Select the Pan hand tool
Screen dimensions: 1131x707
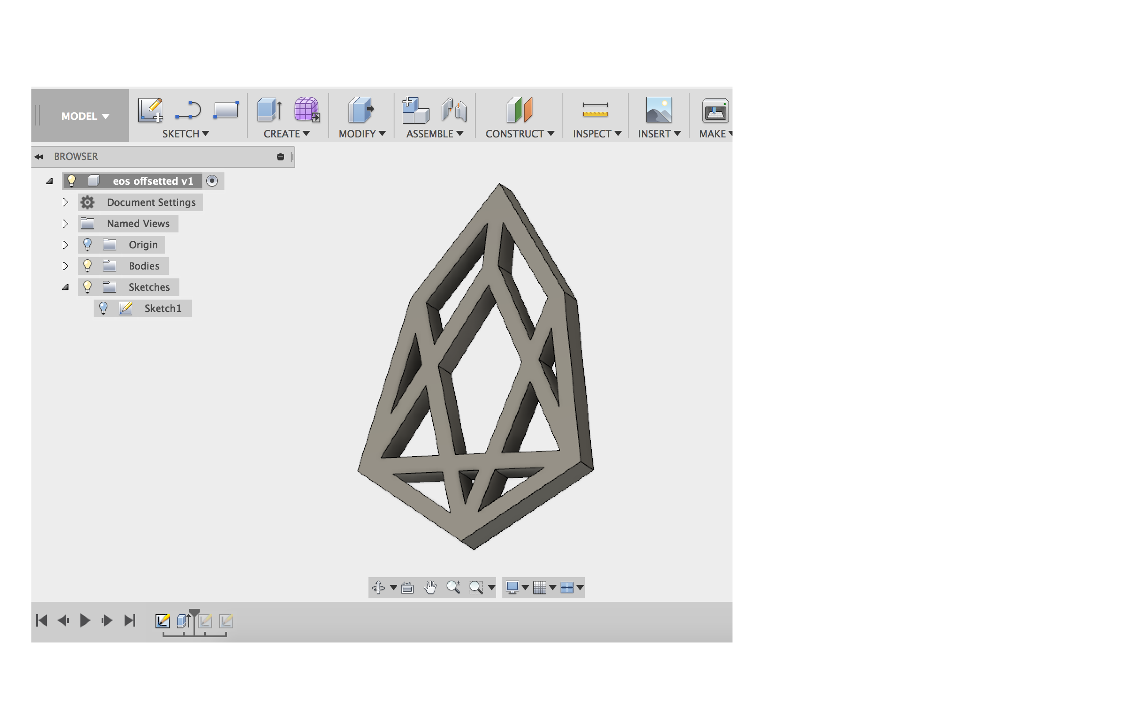pos(430,587)
